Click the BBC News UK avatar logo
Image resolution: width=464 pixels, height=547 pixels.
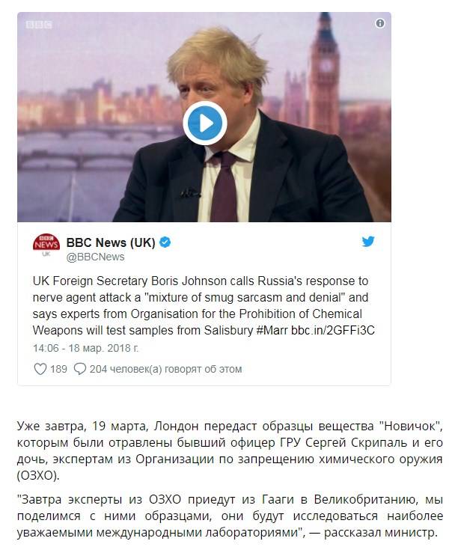[x=46, y=245]
